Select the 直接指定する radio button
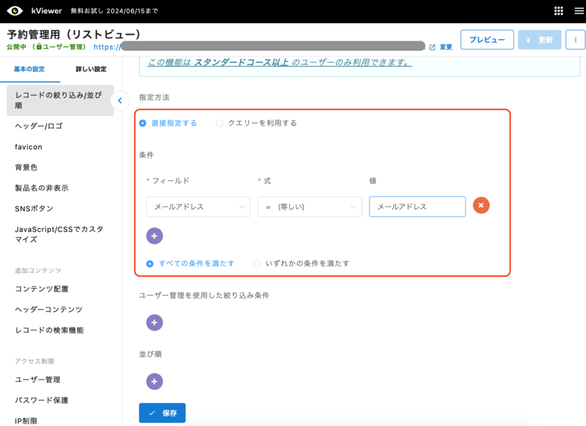 pos(142,123)
